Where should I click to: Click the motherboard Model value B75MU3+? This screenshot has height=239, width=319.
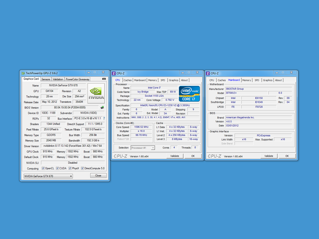[247, 93]
